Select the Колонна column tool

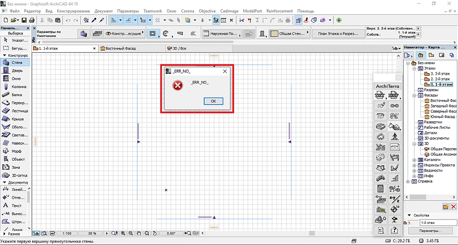15,87
